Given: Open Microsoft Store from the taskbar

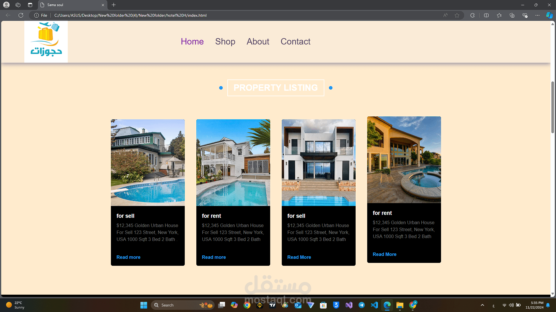Looking at the screenshot, I should [x=323, y=305].
